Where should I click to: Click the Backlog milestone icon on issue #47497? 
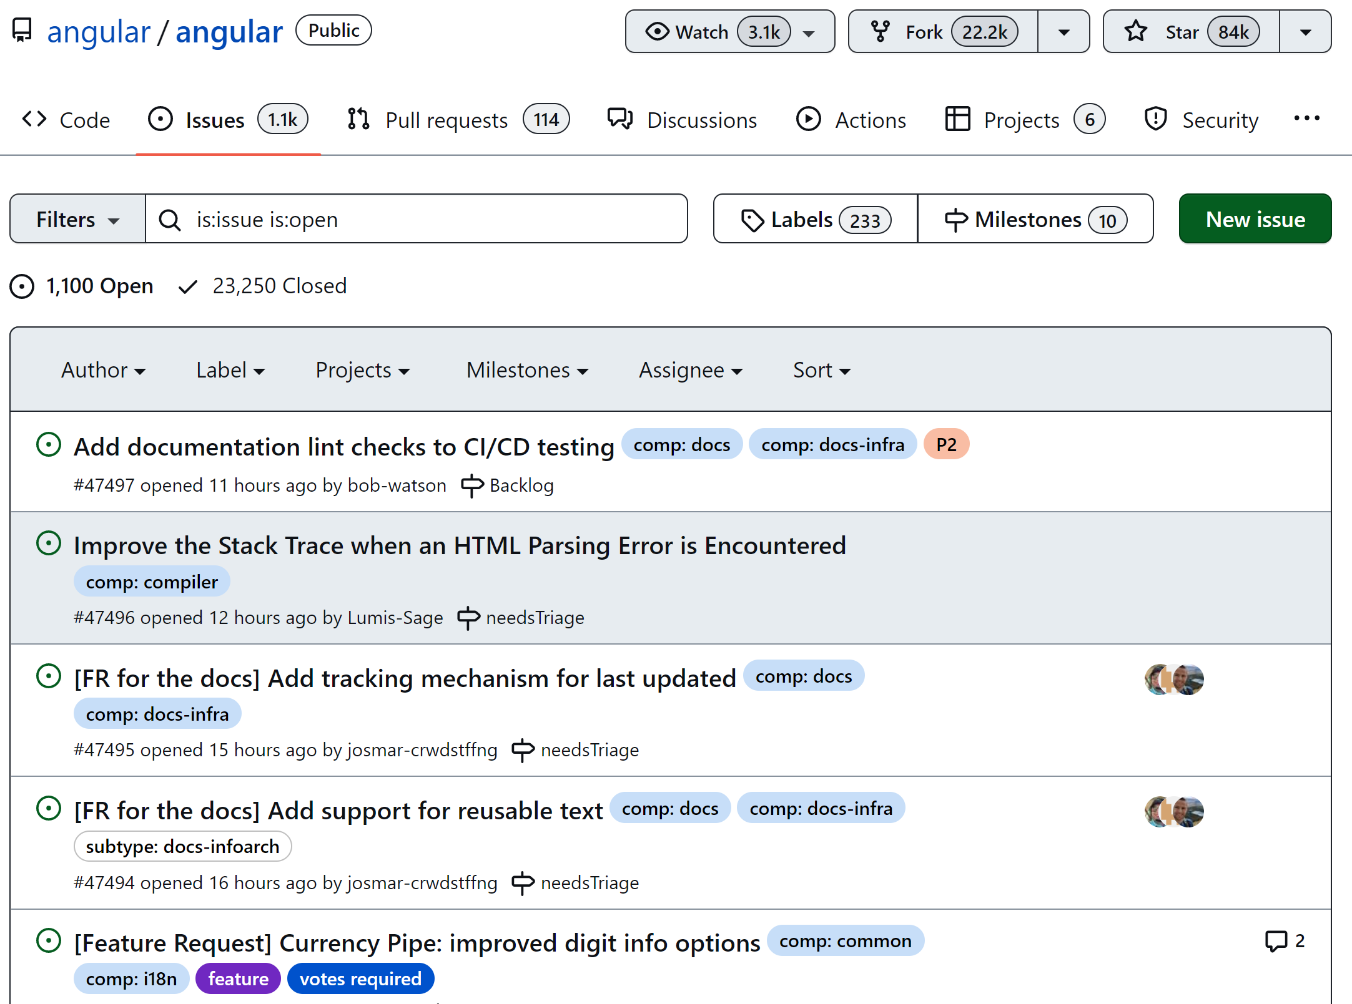tap(471, 485)
